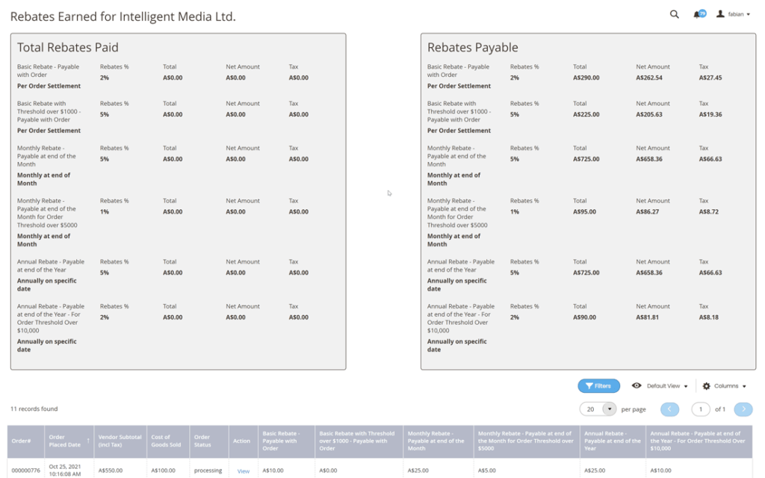Viewport: 765px width, 478px height.
Task: Sort by Vendor Subtotal (Incl Tax) column
Action: click(x=120, y=441)
